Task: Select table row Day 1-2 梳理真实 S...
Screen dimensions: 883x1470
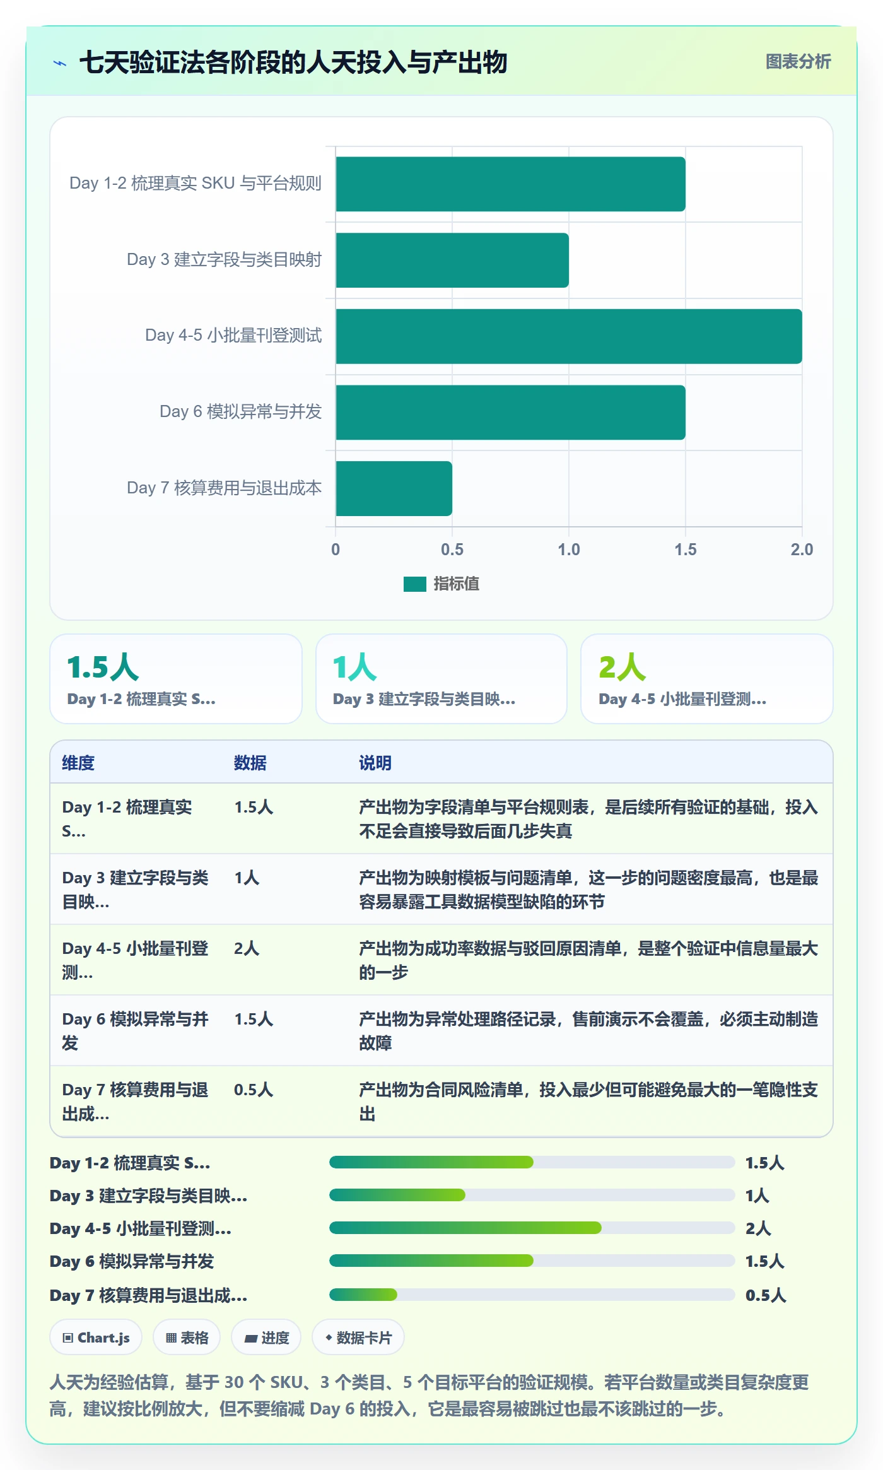Action: 441,819
